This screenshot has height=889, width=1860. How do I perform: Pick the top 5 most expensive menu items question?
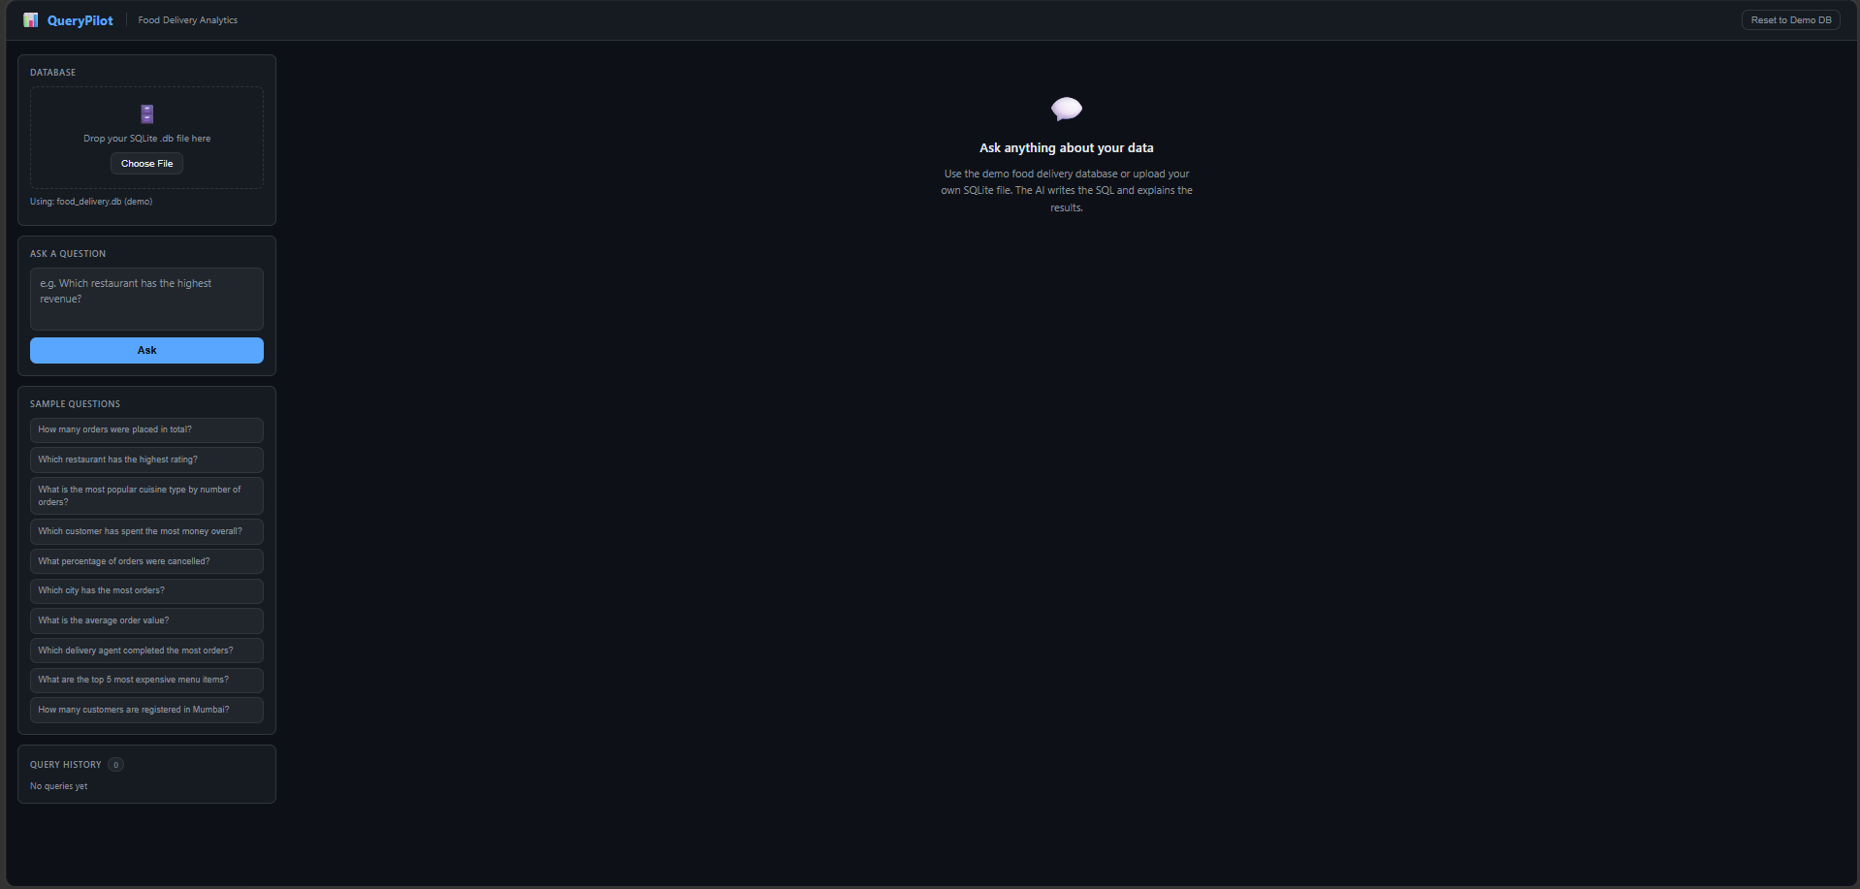tap(146, 680)
